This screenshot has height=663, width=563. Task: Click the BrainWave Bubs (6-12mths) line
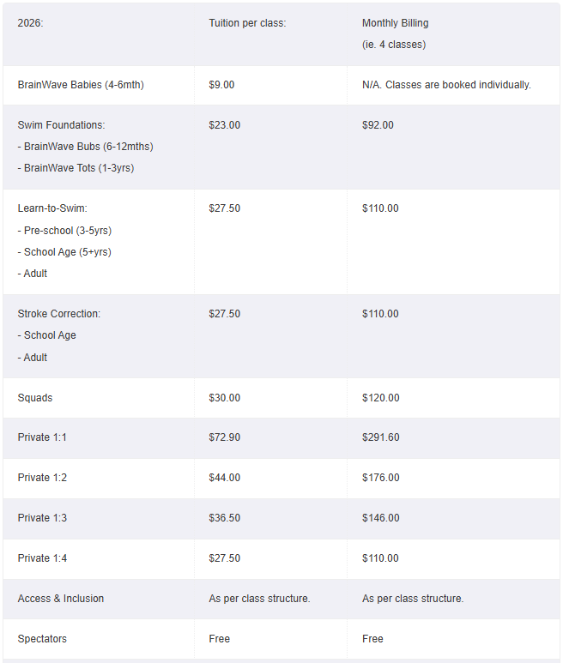[x=85, y=147]
